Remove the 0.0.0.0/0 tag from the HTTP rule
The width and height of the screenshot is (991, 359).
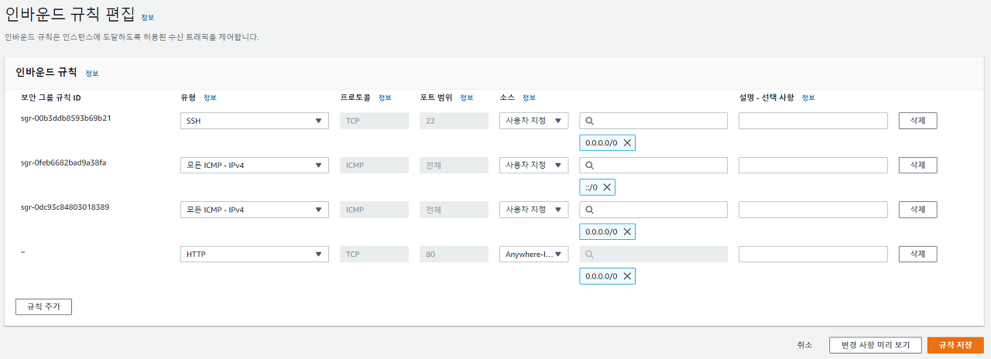(x=627, y=276)
